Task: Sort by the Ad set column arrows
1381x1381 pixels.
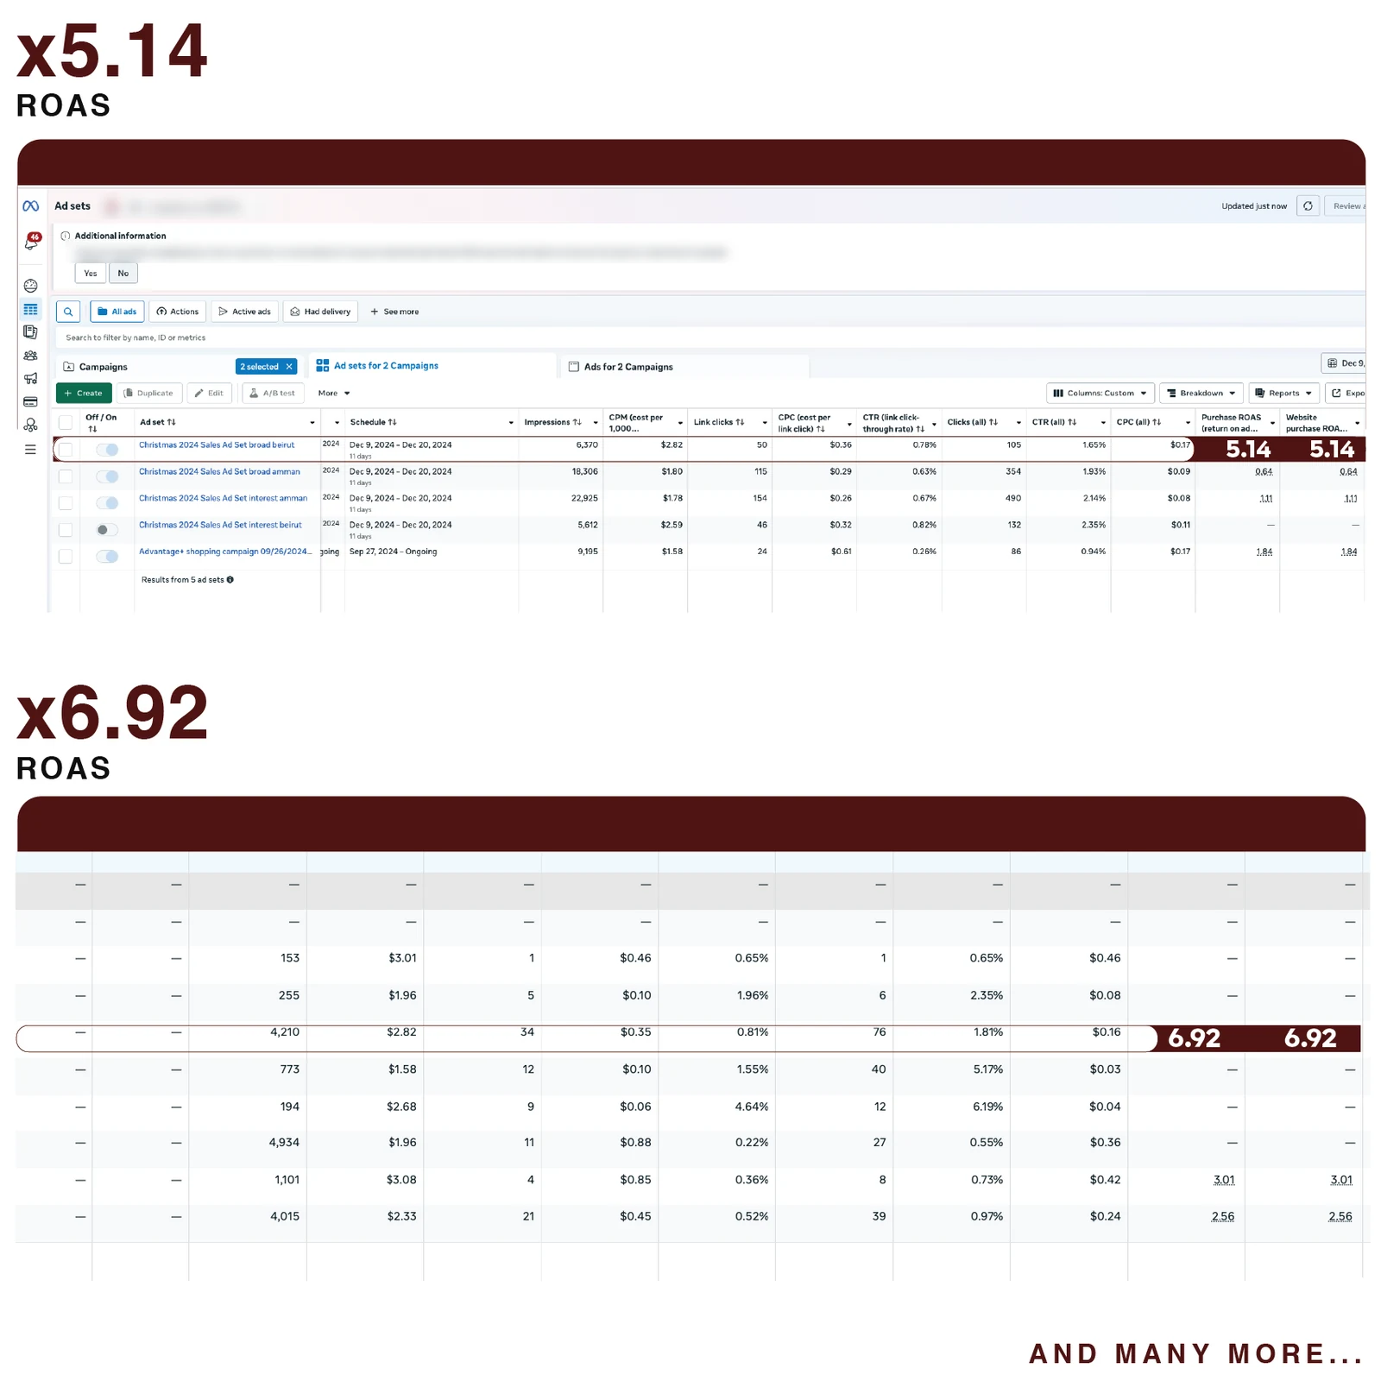Action: tap(171, 422)
